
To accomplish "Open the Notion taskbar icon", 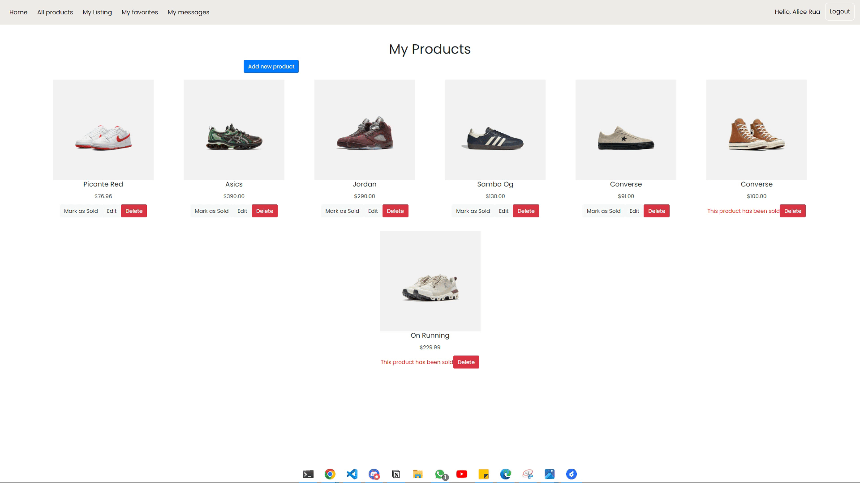I will pyautogui.click(x=396, y=474).
